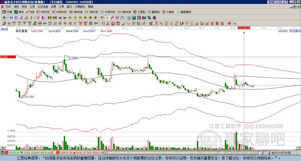Click the Gann fan lines icon
The image size is (301, 161).
(x=108, y=24)
